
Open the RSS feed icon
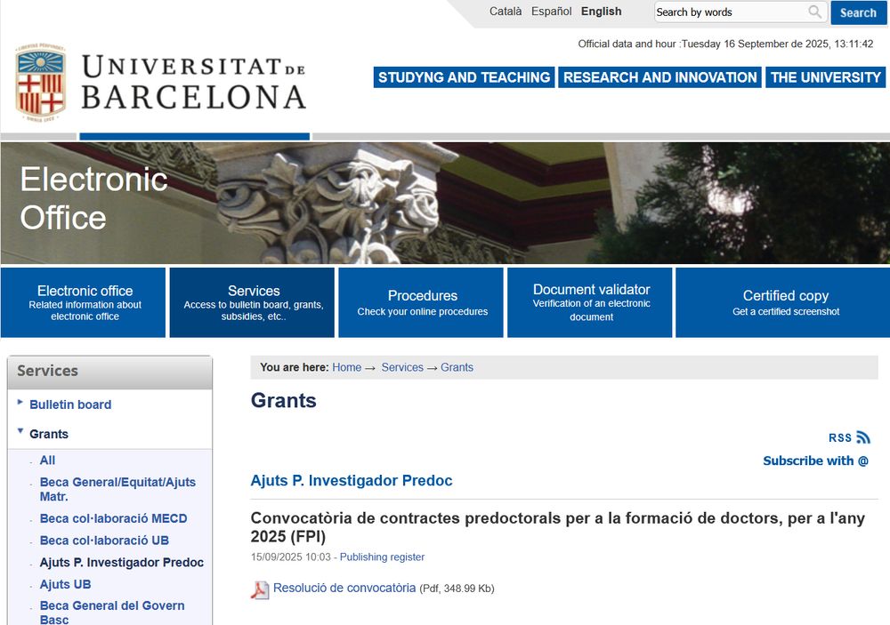point(863,437)
